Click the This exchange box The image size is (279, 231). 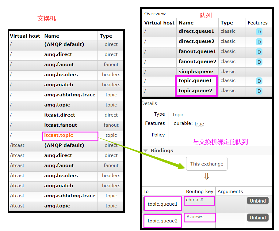pos(207,164)
